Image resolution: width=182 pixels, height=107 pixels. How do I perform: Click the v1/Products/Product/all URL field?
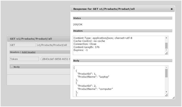pos(54,45)
